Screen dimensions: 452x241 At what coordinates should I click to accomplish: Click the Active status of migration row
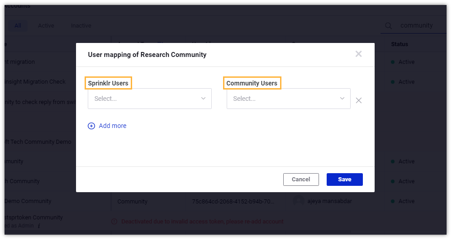click(403, 62)
